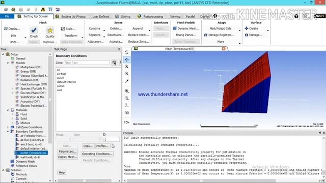Open the Combine zones dropdown arrow

point(104,30)
